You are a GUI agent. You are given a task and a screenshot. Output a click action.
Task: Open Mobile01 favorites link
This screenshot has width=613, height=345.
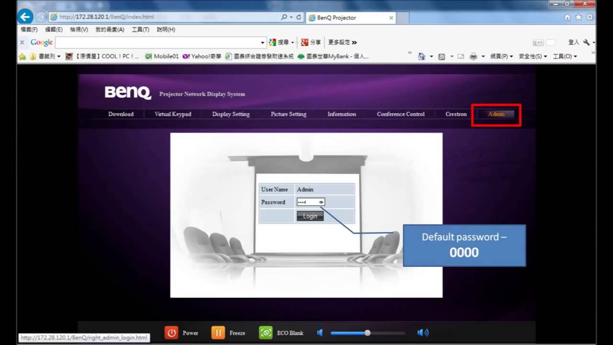click(162, 57)
